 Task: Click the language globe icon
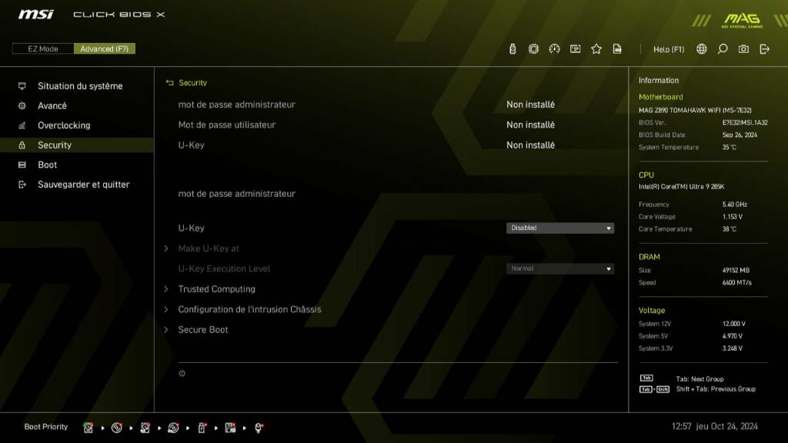[701, 48]
